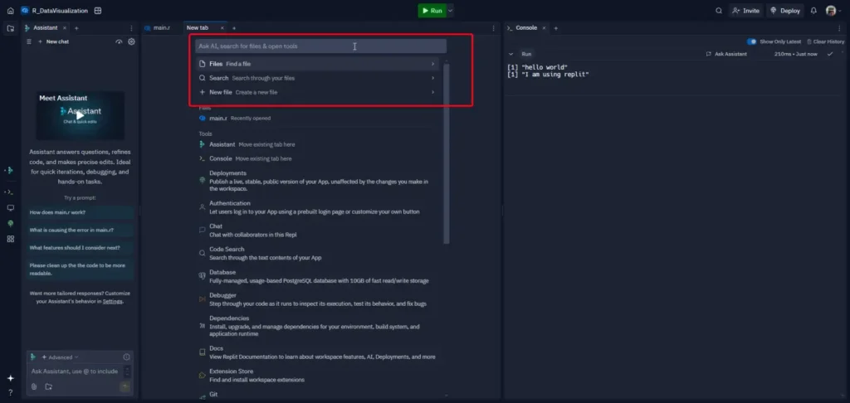Open the Extension Store tool entry
The image size is (850, 403).
[317, 376]
